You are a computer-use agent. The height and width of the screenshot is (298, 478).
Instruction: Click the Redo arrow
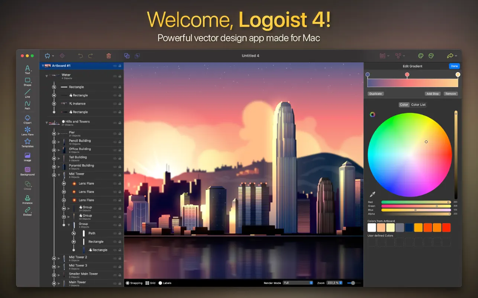90,56
